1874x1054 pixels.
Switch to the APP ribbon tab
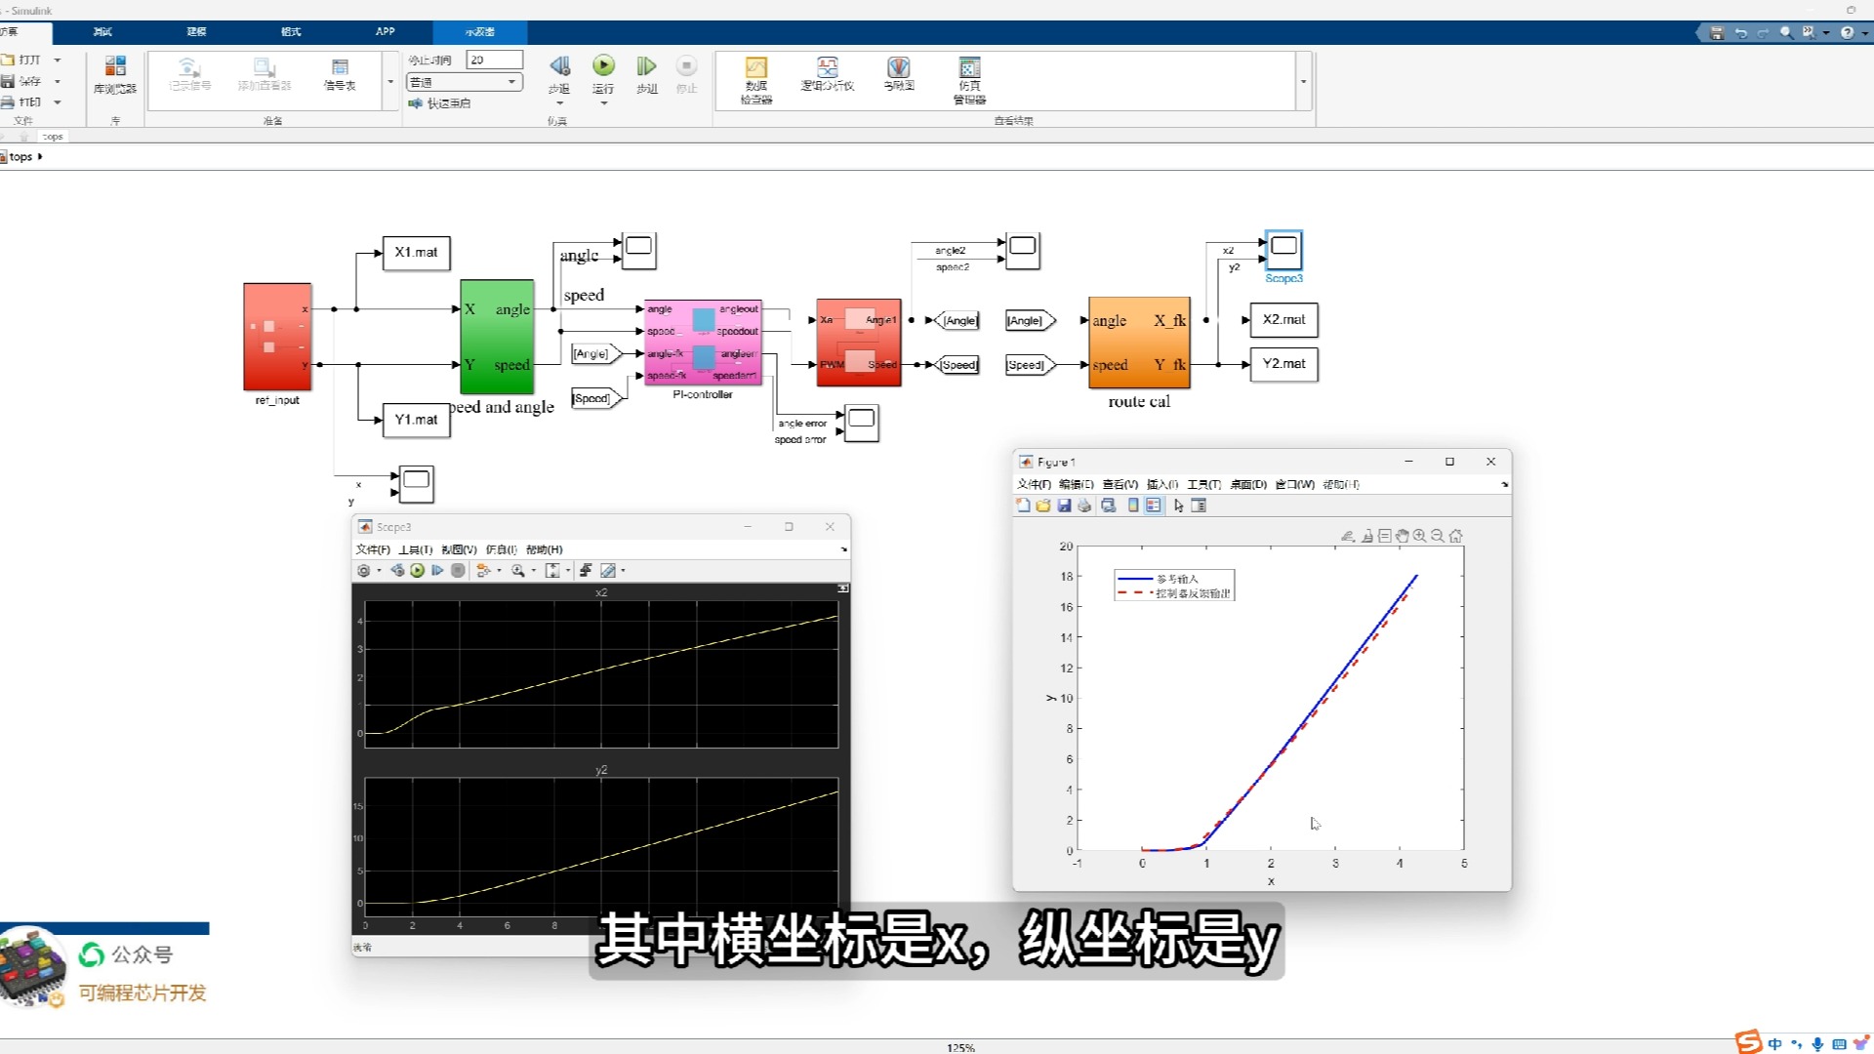click(x=385, y=31)
